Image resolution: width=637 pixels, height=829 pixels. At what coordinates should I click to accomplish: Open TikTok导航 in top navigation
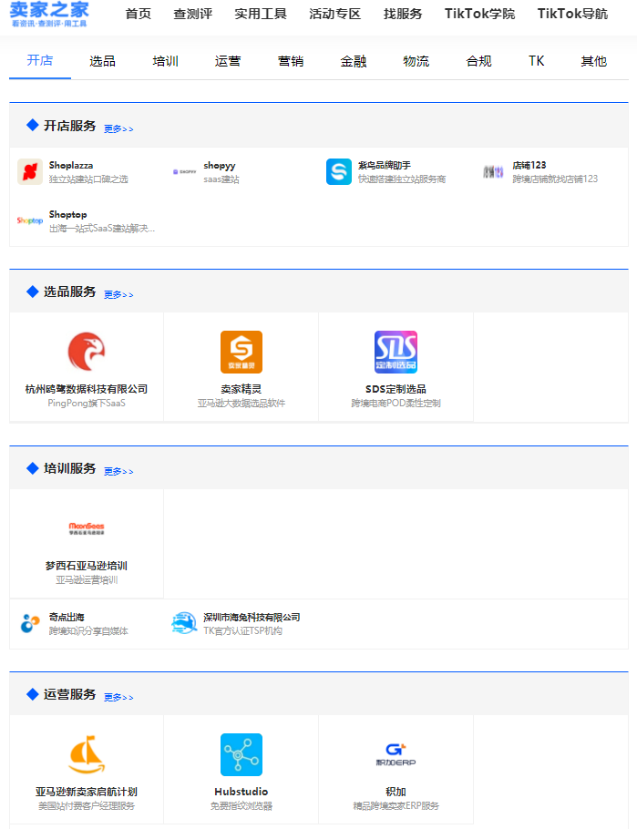(573, 14)
